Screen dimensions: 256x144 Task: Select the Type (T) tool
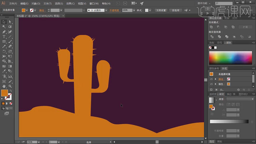click(4, 37)
